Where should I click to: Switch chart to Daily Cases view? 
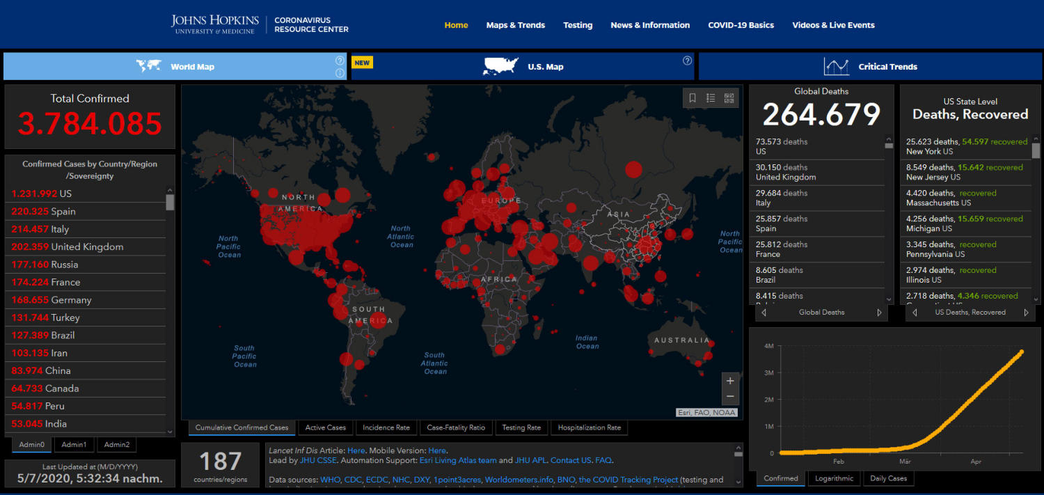click(x=888, y=478)
